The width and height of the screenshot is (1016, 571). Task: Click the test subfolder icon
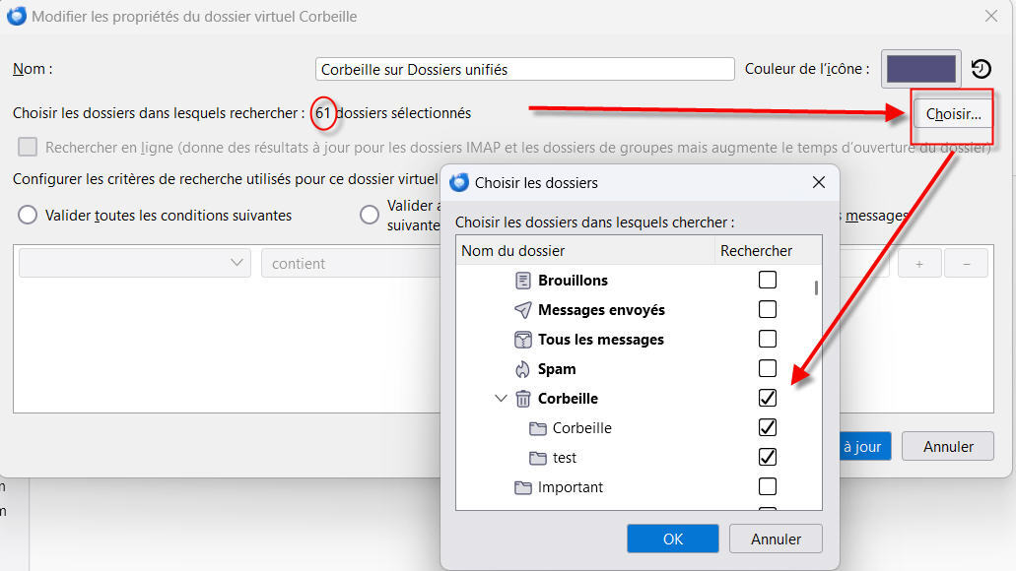537,458
